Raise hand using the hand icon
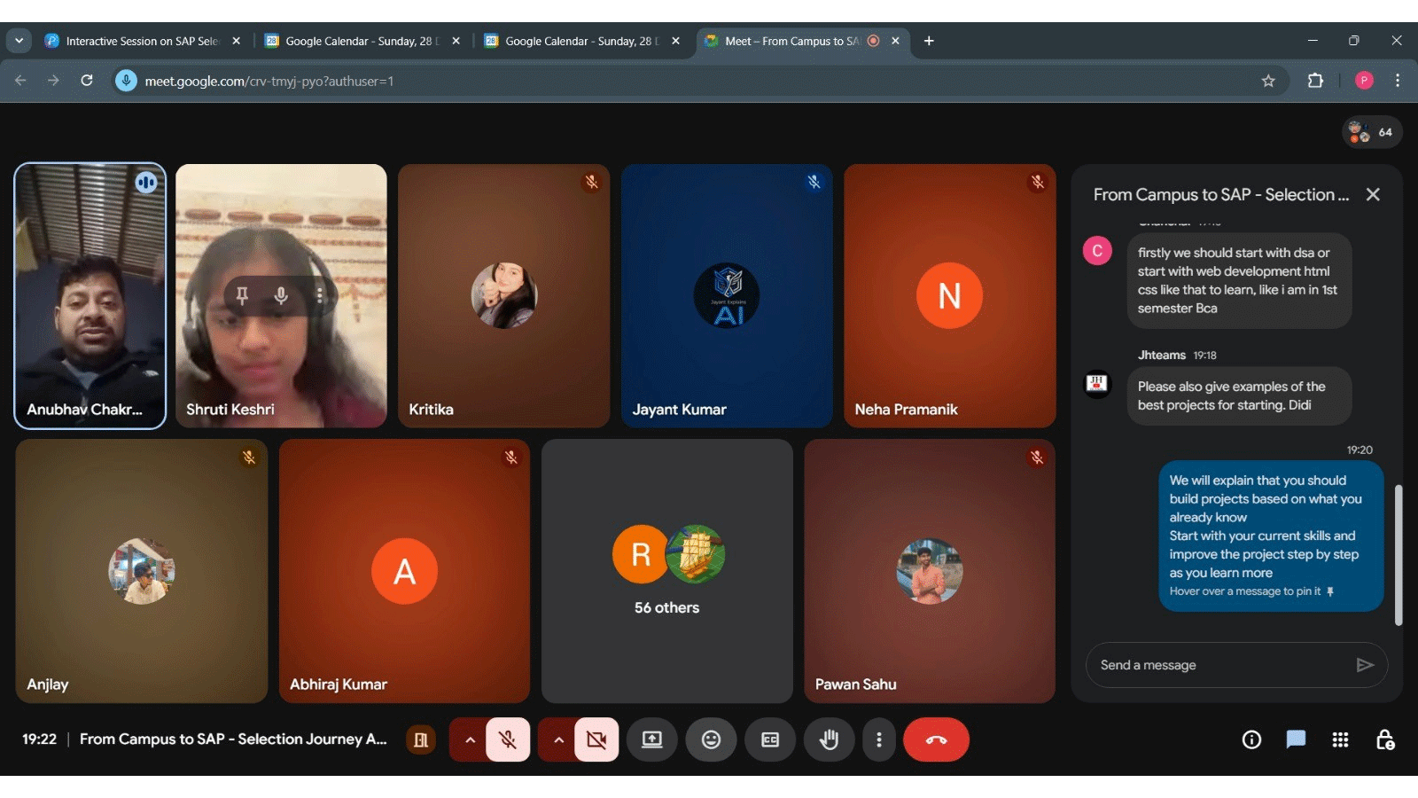1418x798 pixels. tap(829, 739)
